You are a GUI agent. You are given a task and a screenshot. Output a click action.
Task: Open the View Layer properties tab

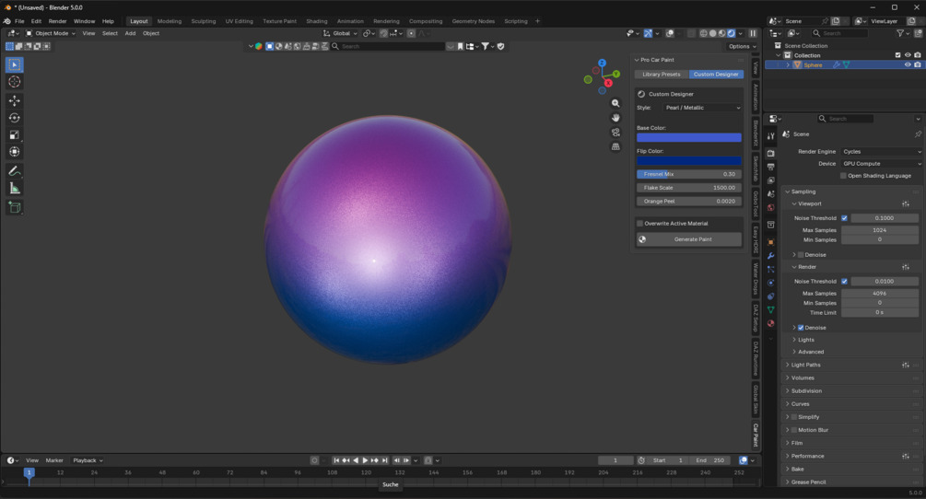[770, 180]
